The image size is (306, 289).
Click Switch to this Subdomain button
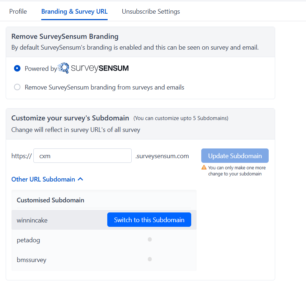point(149,220)
